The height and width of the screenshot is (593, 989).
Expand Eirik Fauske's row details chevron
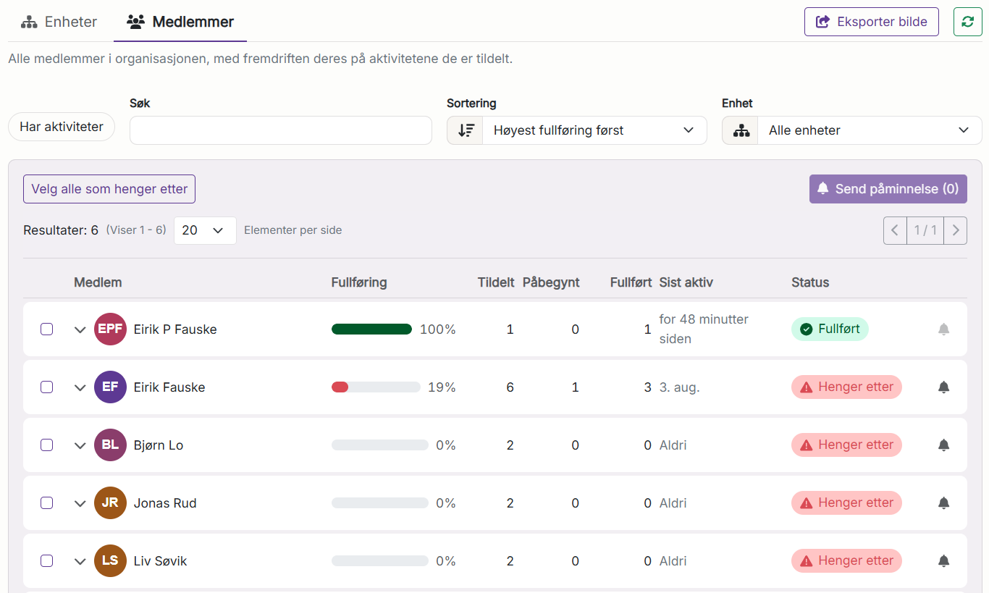pyautogui.click(x=80, y=387)
